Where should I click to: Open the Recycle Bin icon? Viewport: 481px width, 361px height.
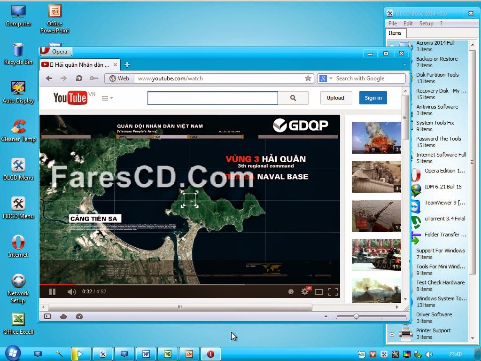tap(18, 54)
